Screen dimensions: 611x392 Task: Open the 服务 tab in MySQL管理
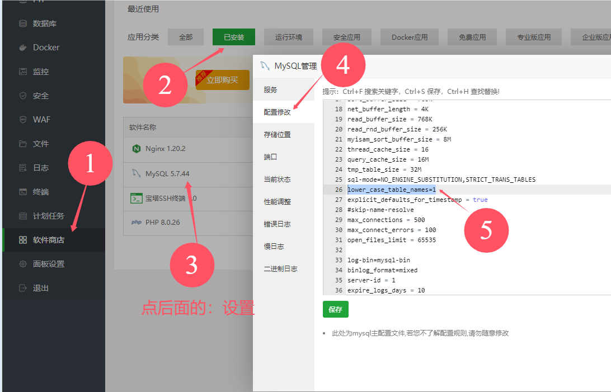(284, 90)
